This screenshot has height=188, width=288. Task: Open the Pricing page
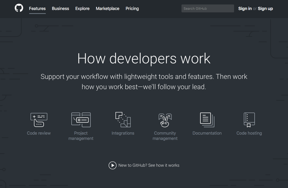click(x=132, y=8)
